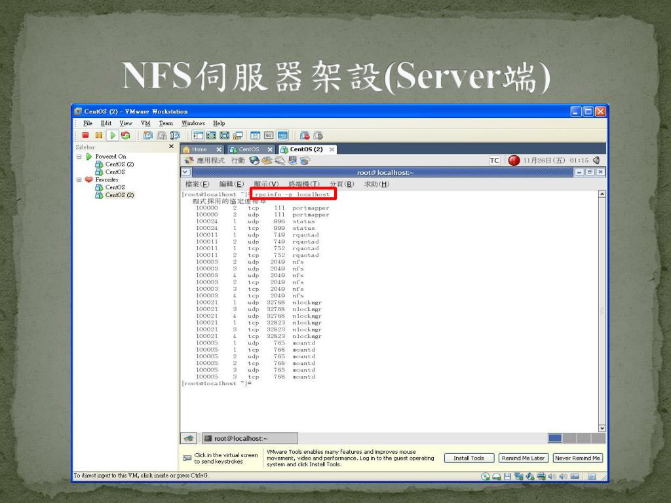Click the Remind Me Later button
Image resolution: width=671 pixels, height=503 pixels.
point(524,458)
